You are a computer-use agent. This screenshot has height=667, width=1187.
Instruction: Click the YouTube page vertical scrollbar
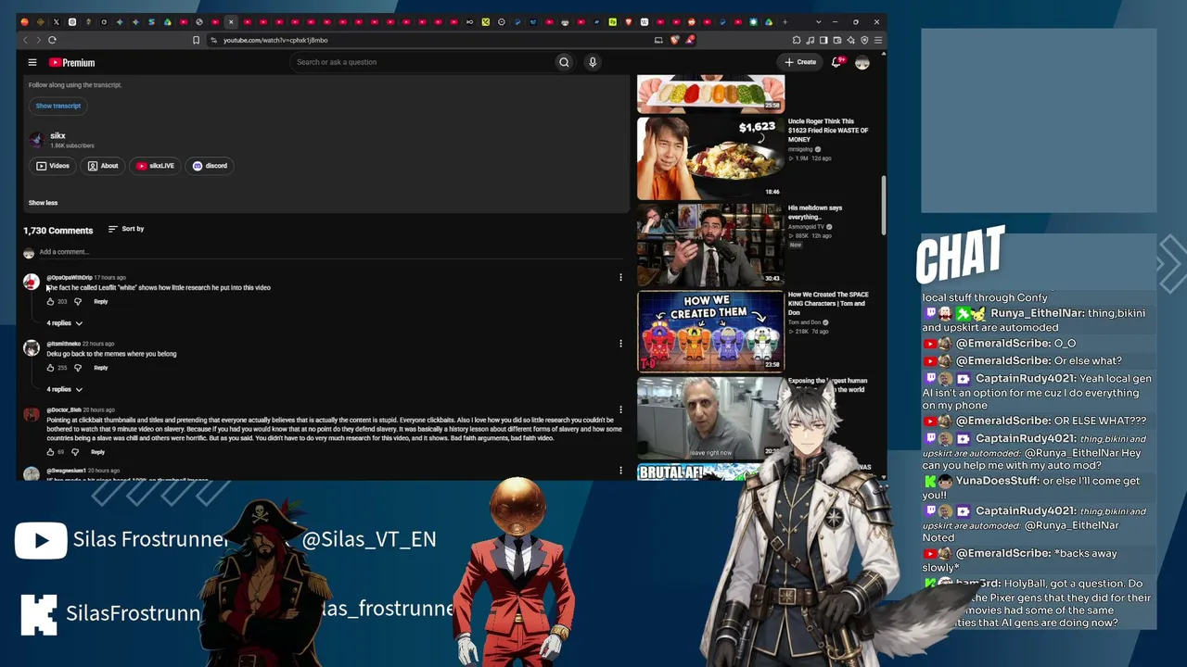(883, 204)
